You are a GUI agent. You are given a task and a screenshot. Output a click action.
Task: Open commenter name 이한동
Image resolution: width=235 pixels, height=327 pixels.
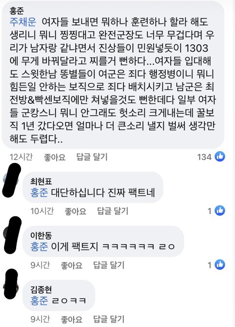click(41, 236)
